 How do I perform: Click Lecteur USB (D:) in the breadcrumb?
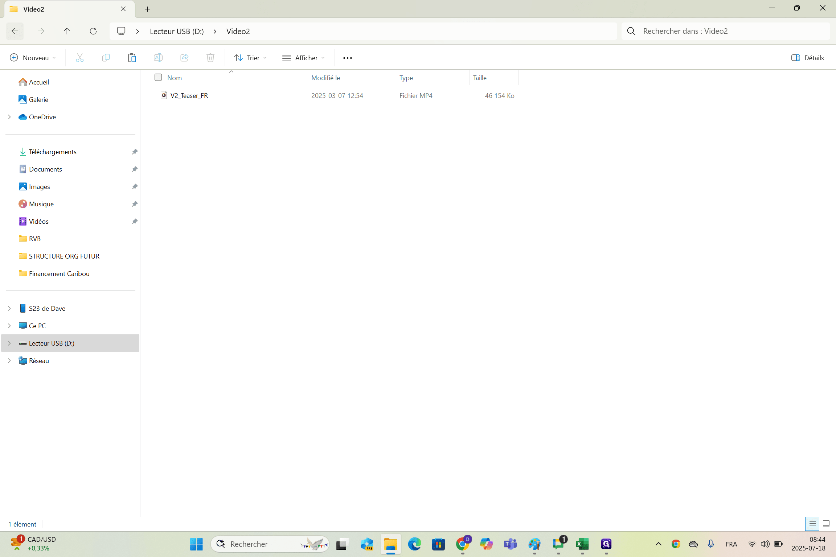pos(177,31)
